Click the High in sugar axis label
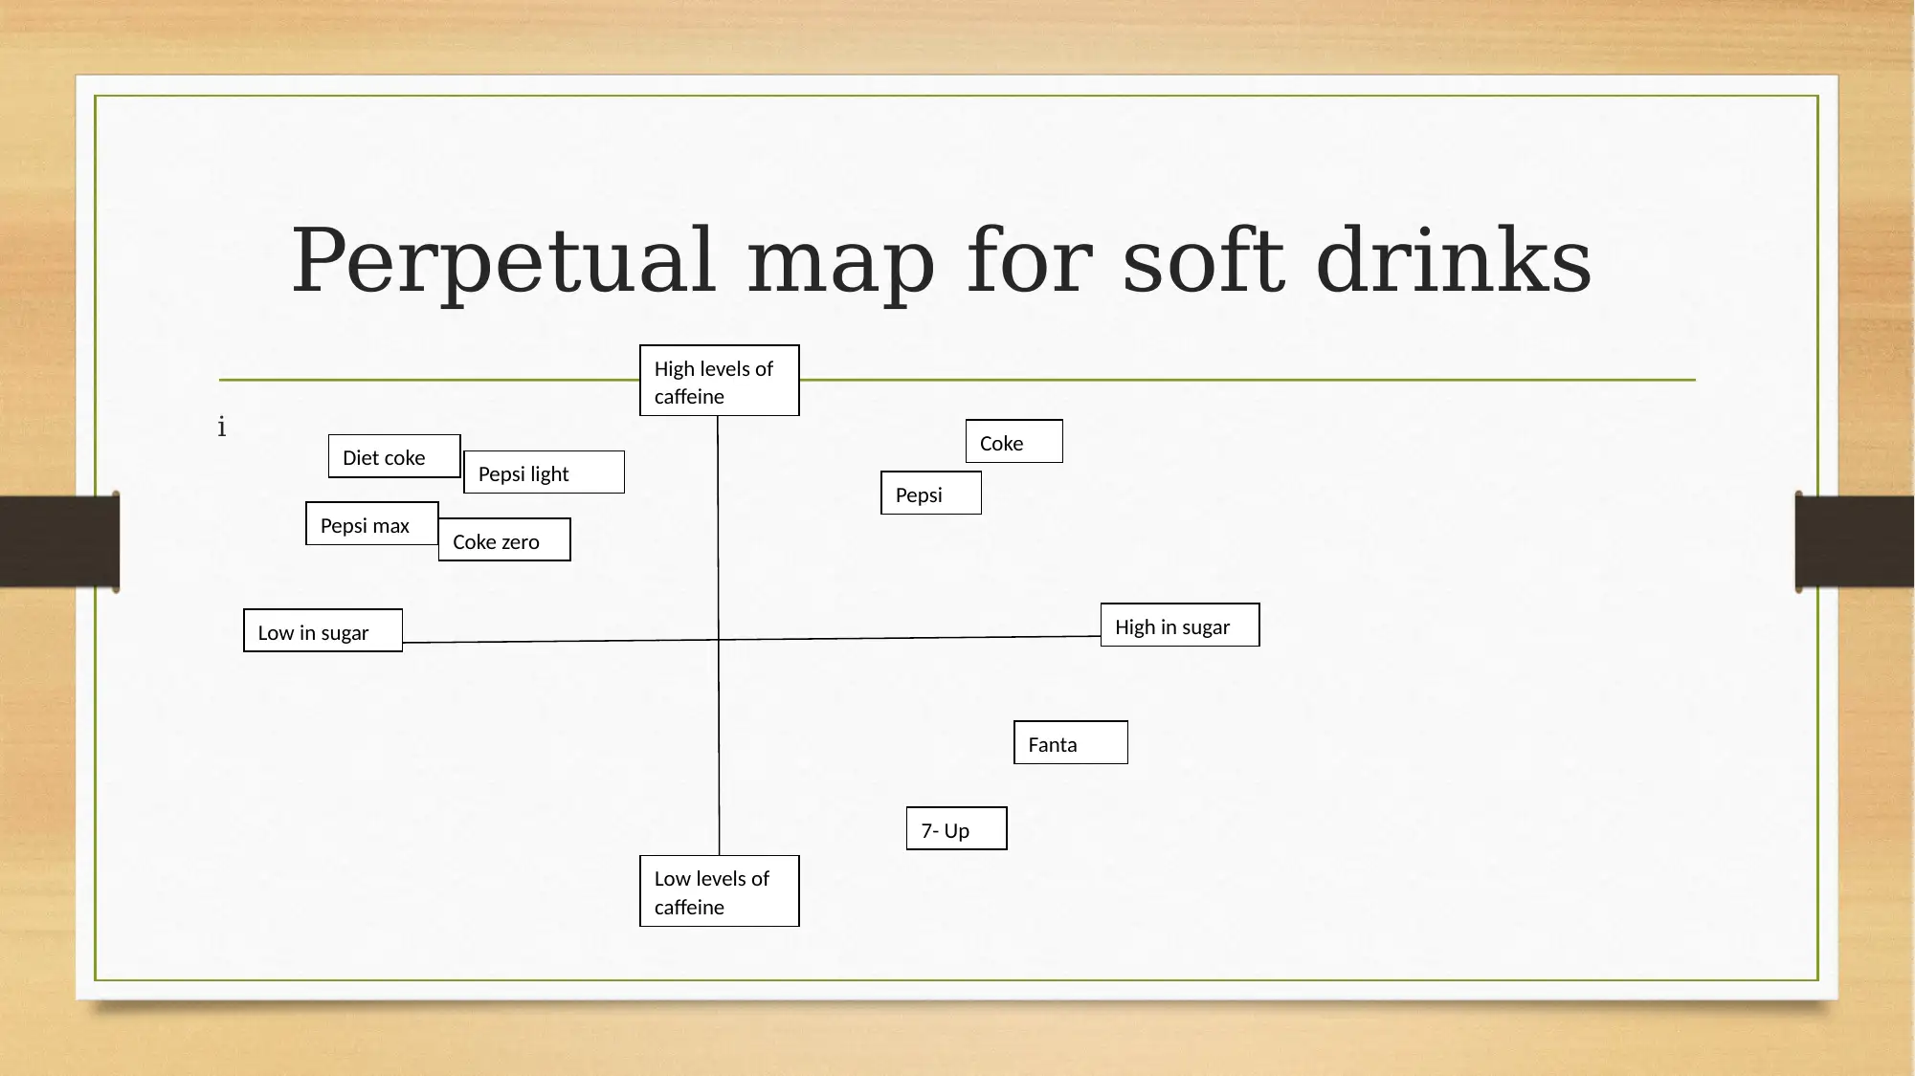1915x1076 pixels. [1172, 626]
